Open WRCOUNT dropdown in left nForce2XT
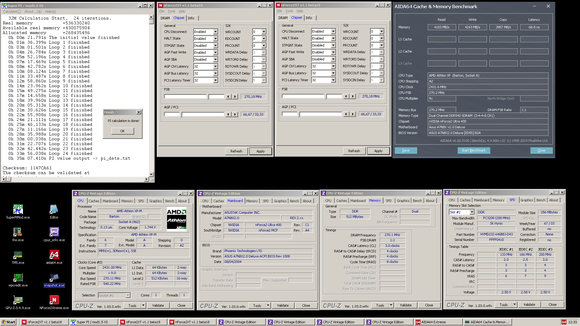 tap(264, 32)
